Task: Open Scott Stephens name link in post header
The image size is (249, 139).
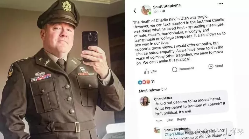Action: (x=167, y=6)
